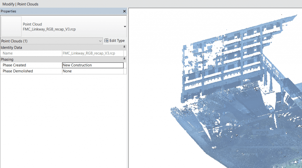Open the Point Clouds (1) filter dropdown

(51, 41)
